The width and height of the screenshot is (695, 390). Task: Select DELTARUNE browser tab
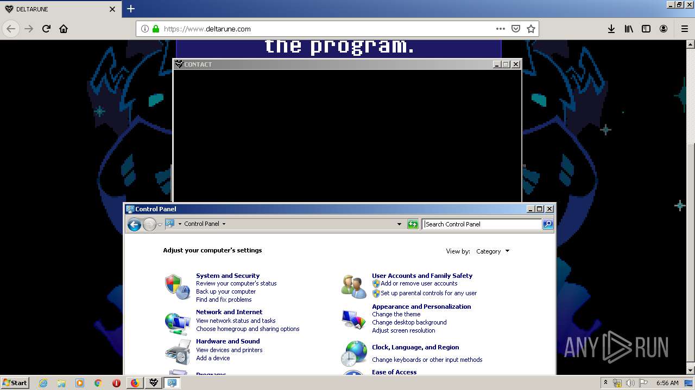click(x=60, y=9)
